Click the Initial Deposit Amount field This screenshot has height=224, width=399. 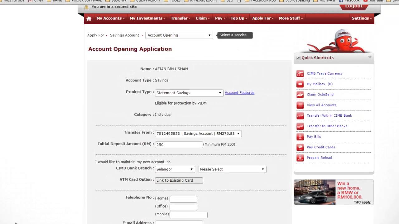pos(179,145)
